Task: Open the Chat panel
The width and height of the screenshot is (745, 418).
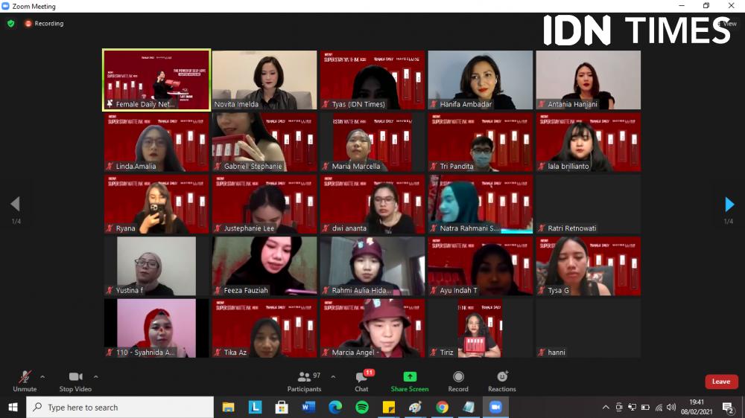Action: pos(361,382)
